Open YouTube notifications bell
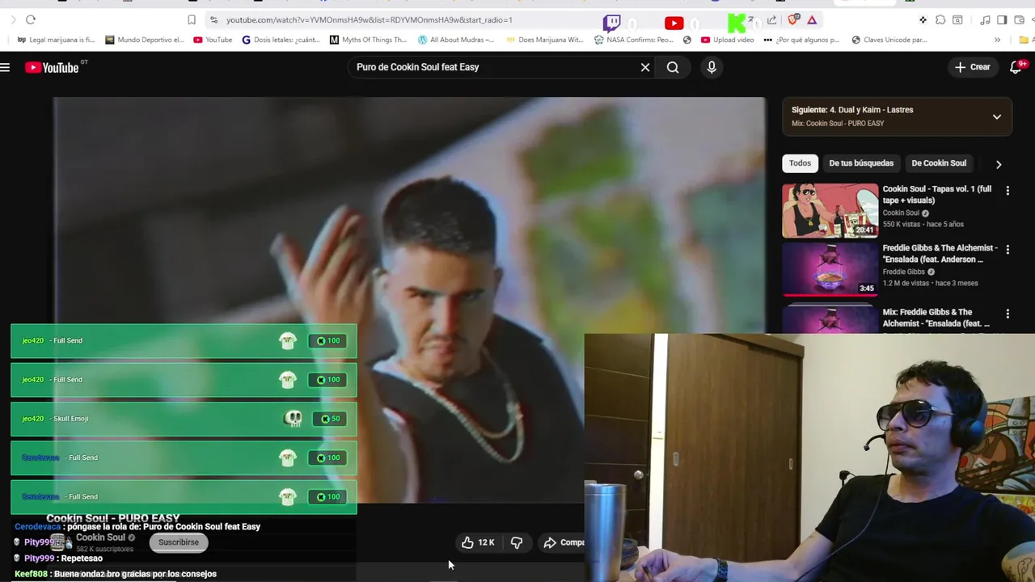The image size is (1035, 582). 1016,67
